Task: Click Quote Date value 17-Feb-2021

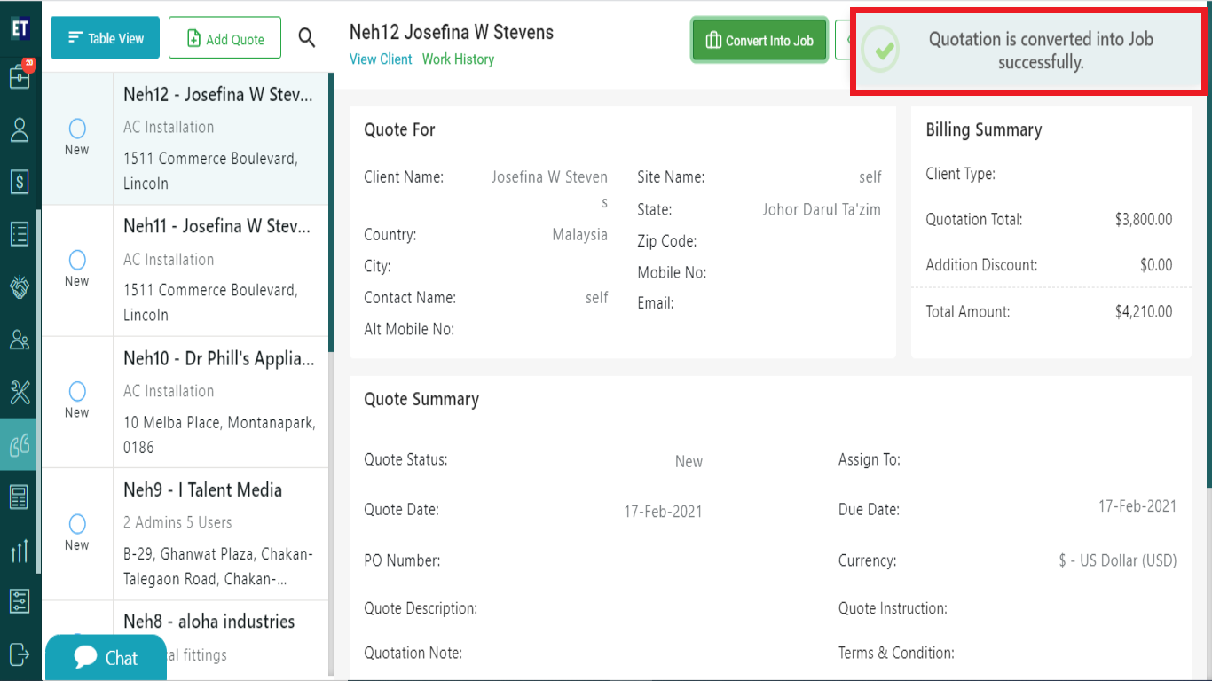Action: point(663,512)
